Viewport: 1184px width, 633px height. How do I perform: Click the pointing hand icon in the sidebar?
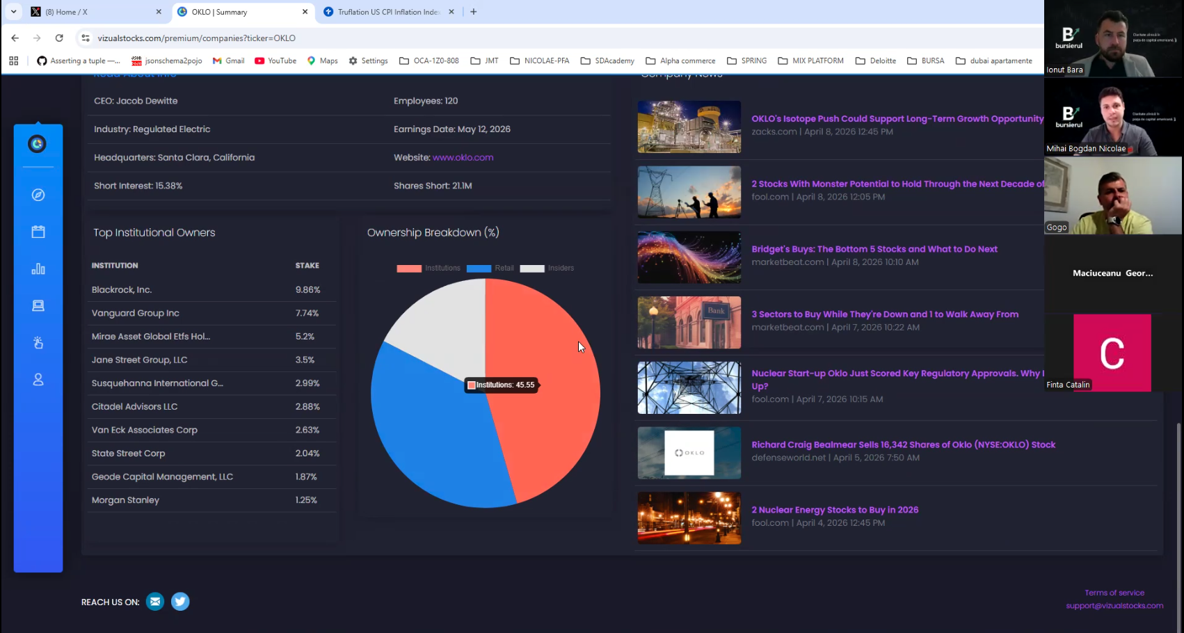(38, 343)
